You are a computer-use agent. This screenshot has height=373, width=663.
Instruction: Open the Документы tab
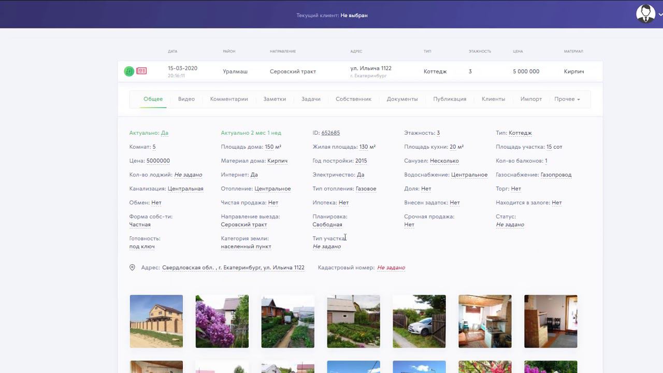402,99
